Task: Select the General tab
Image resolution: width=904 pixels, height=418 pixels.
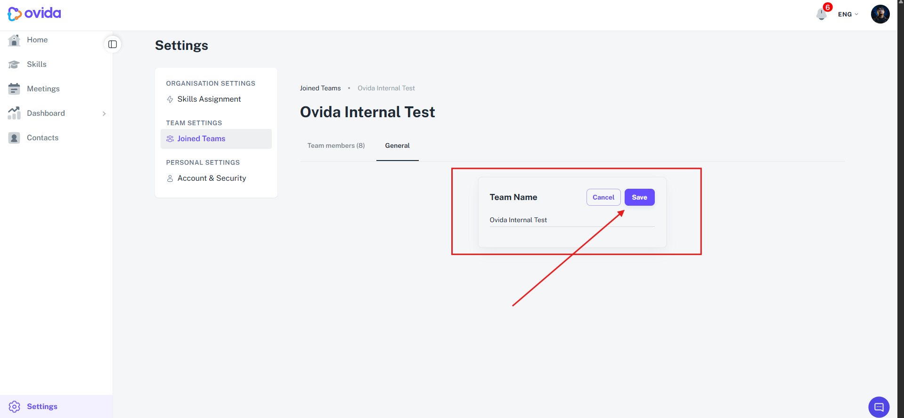Action: tap(397, 145)
